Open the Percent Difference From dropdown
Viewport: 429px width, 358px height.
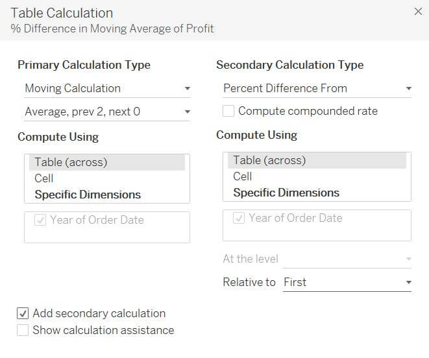point(317,88)
